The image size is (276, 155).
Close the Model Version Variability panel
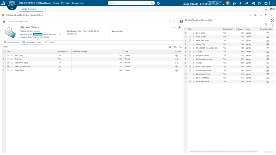[x=272, y=20]
